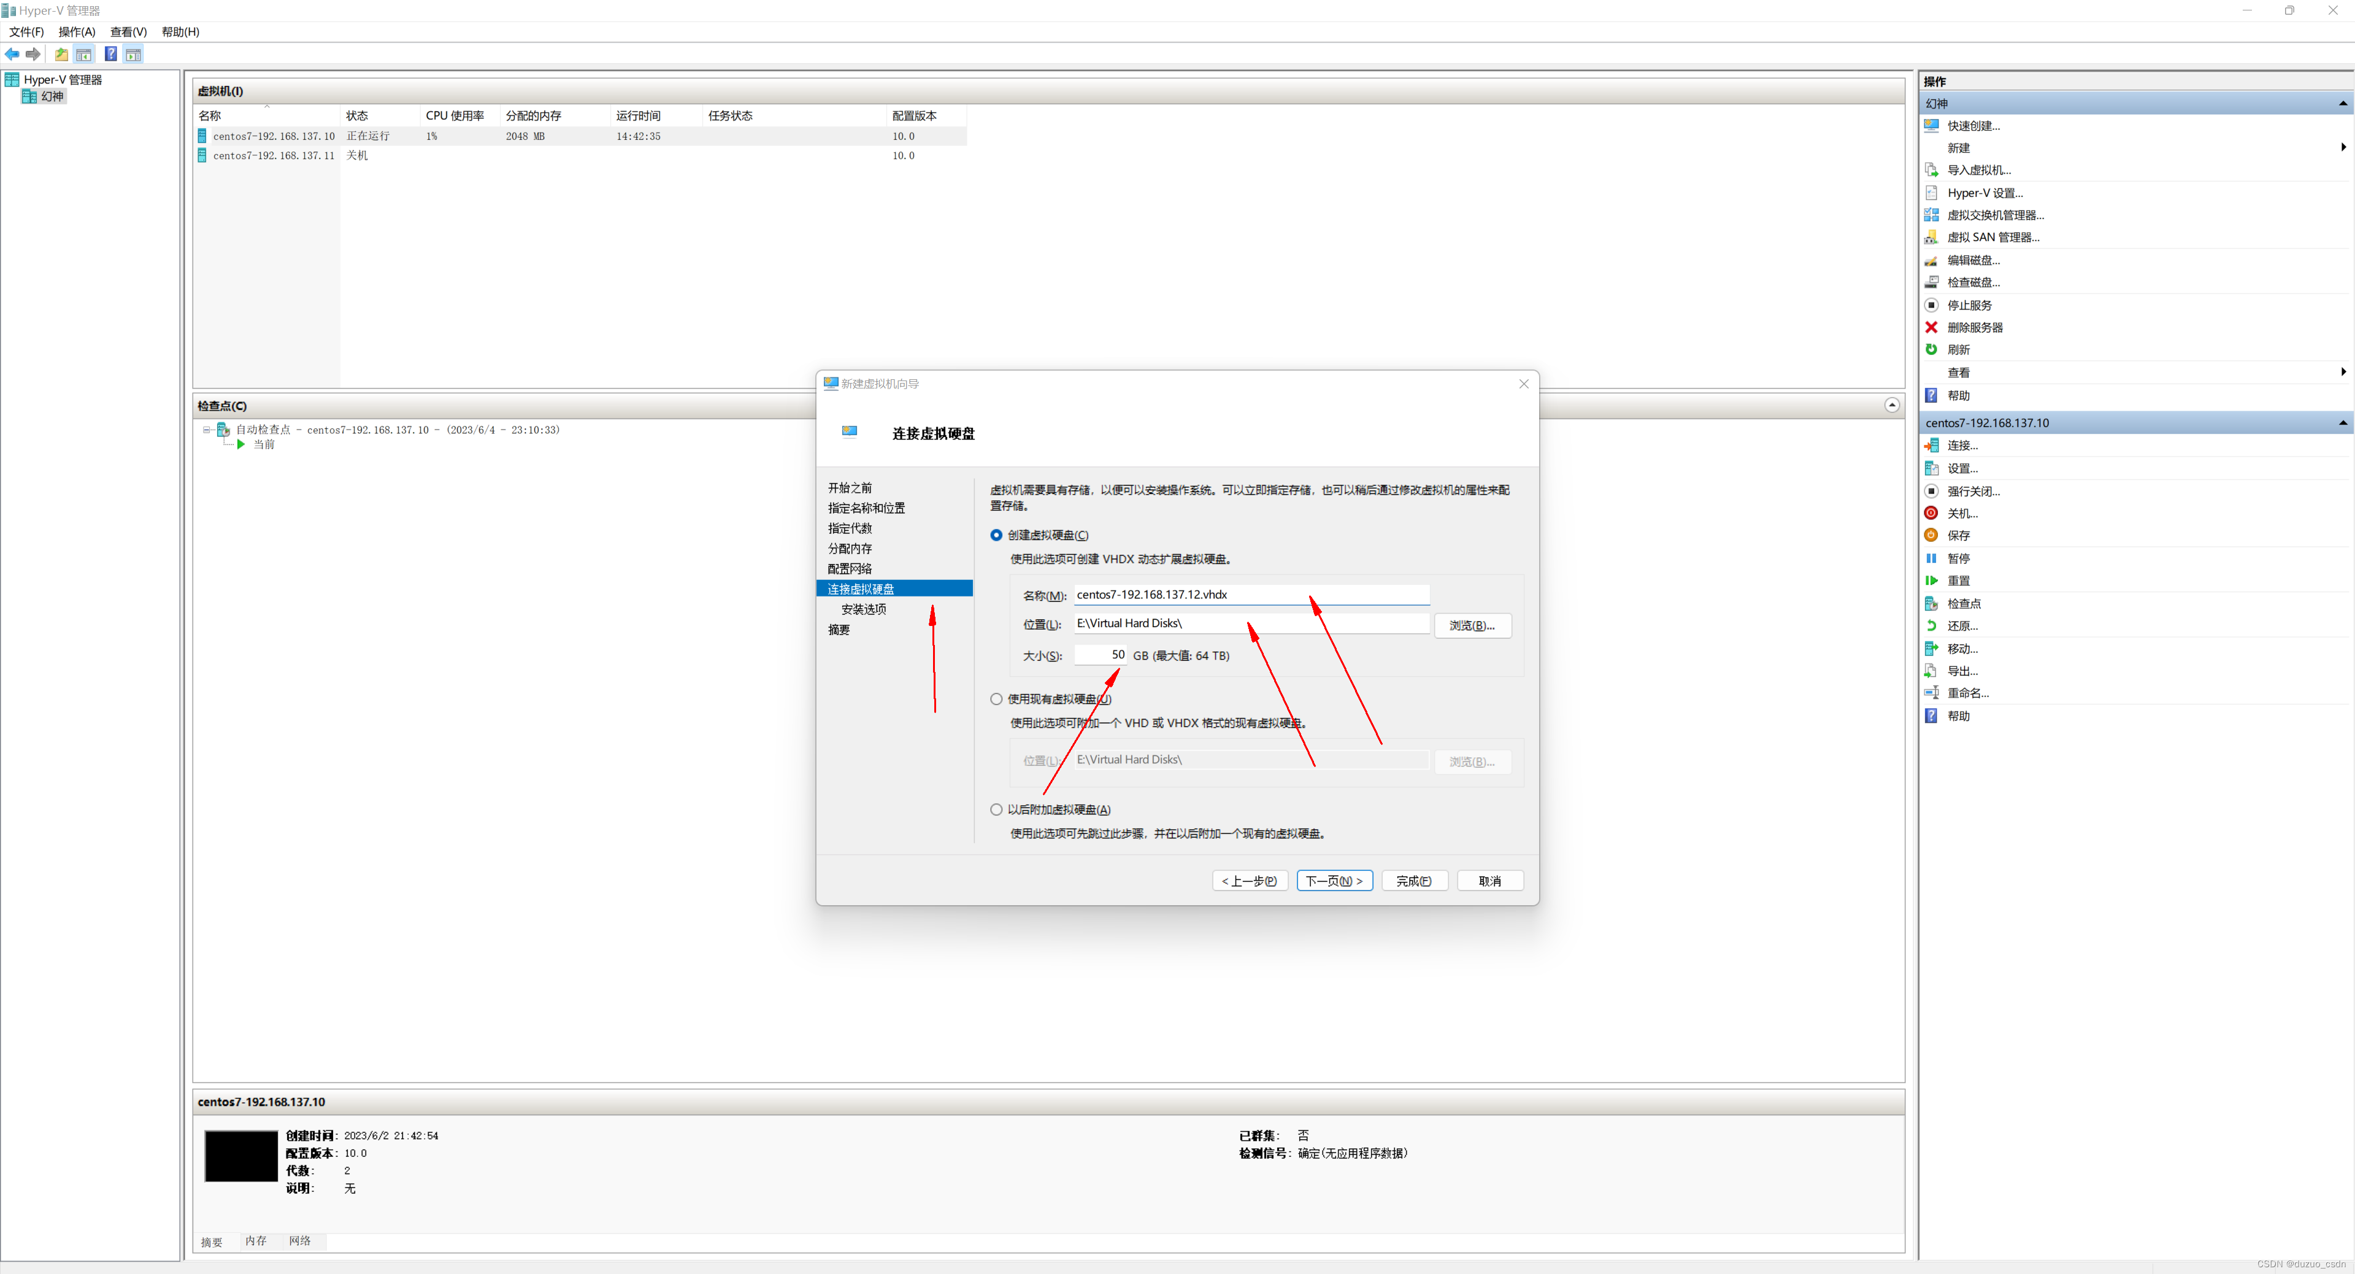The image size is (2355, 1274).
Task: Collapse the 幻神 actions section
Action: click(x=2343, y=103)
